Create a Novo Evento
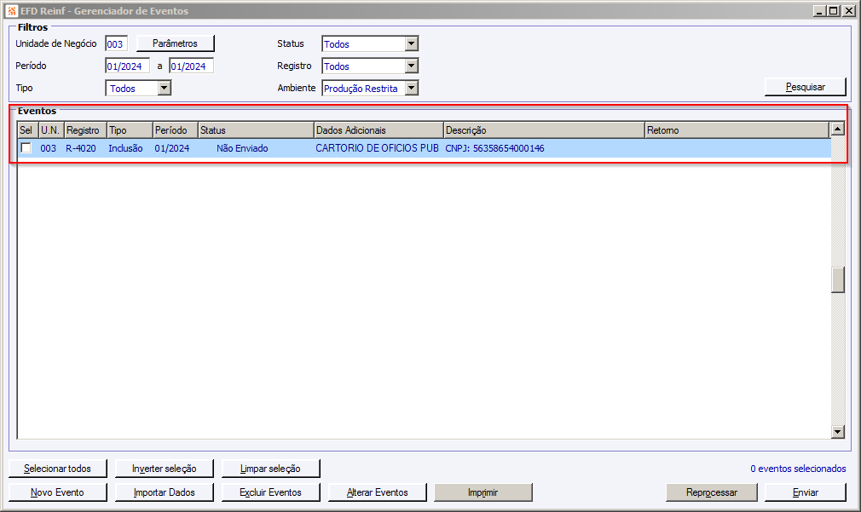 pos(58,492)
